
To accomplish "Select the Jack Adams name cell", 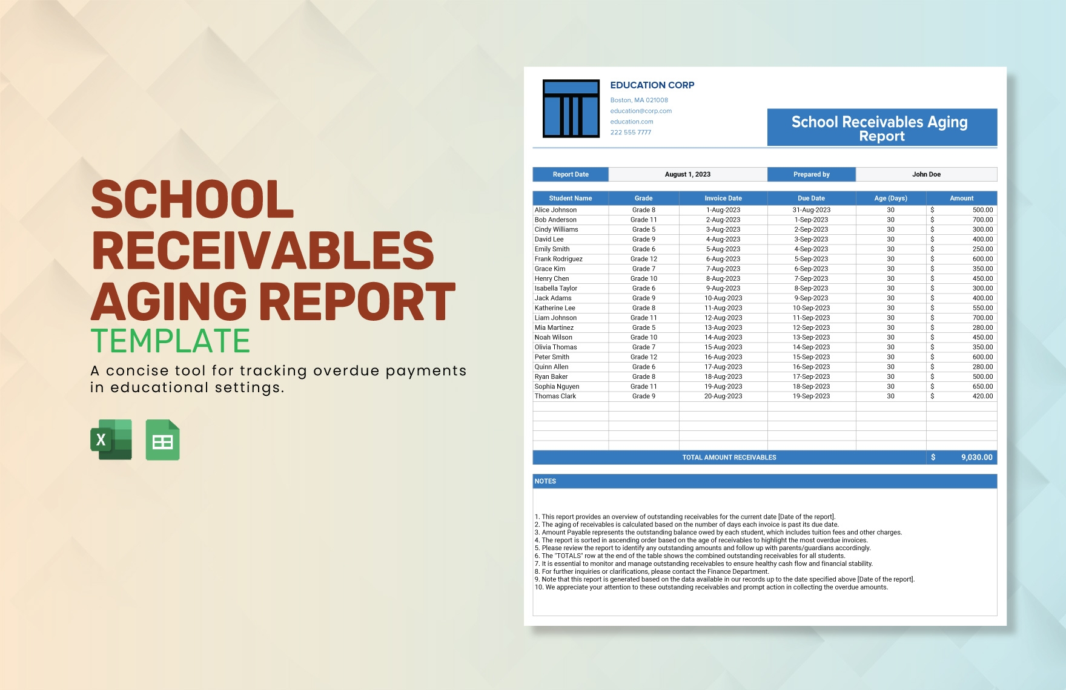I will tap(571, 298).
